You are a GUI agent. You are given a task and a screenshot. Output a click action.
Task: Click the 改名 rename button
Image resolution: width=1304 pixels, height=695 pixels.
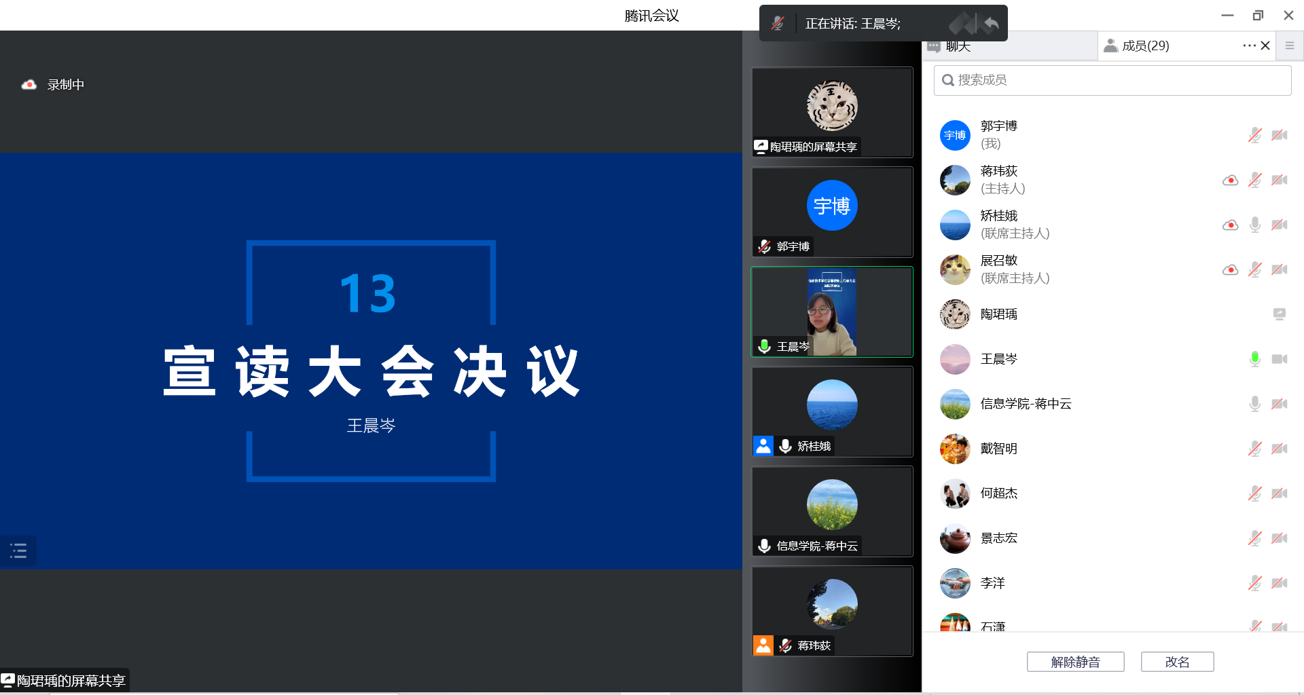click(x=1177, y=662)
